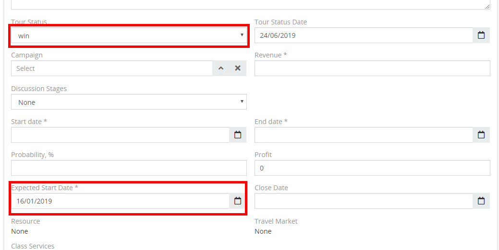
Task: Open the Expected Start Date calendar picker
Action: point(238,201)
